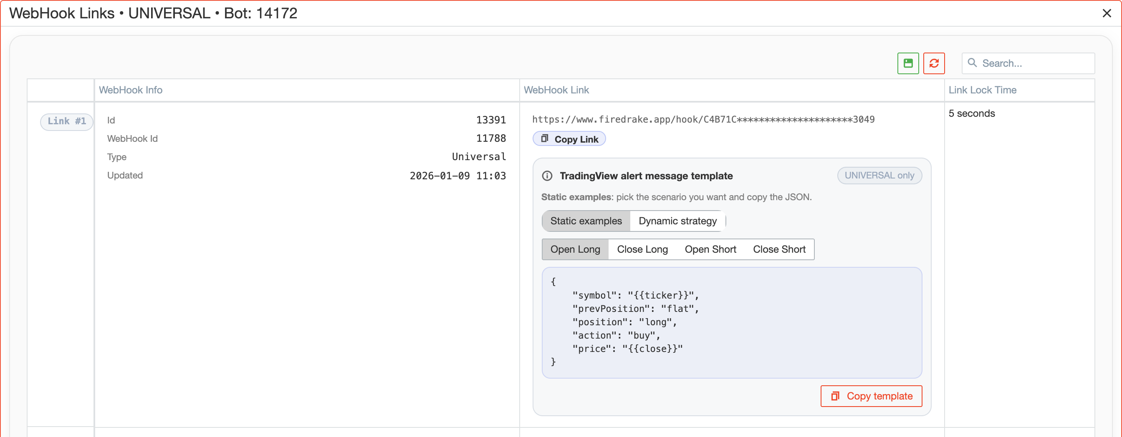Select the Open Short scenario

click(710, 249)
